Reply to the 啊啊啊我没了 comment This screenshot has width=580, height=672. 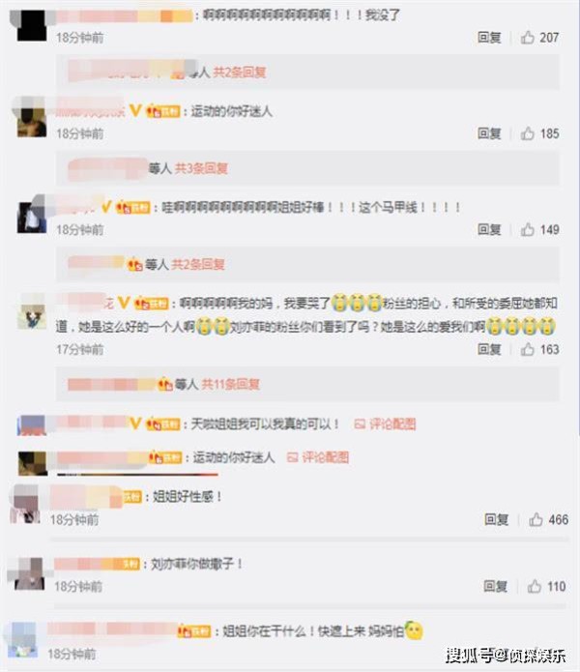489,38
